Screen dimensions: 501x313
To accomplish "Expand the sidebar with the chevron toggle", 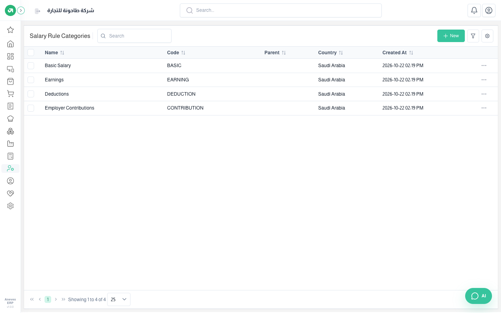I will [21, 10].
